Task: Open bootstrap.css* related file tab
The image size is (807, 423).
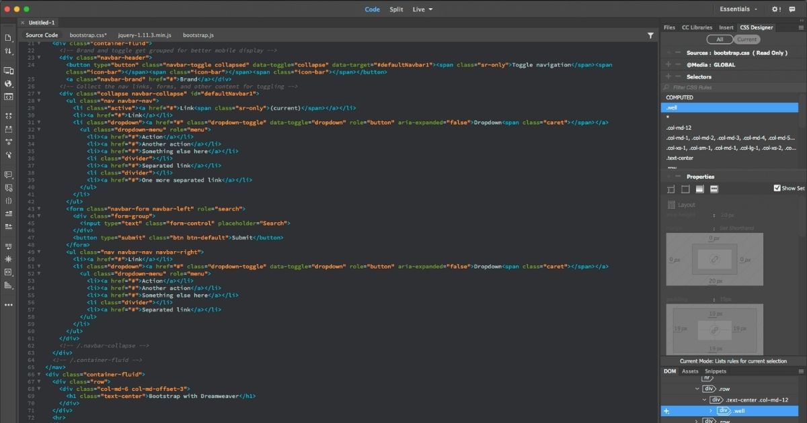Action: tap(88, 35)
